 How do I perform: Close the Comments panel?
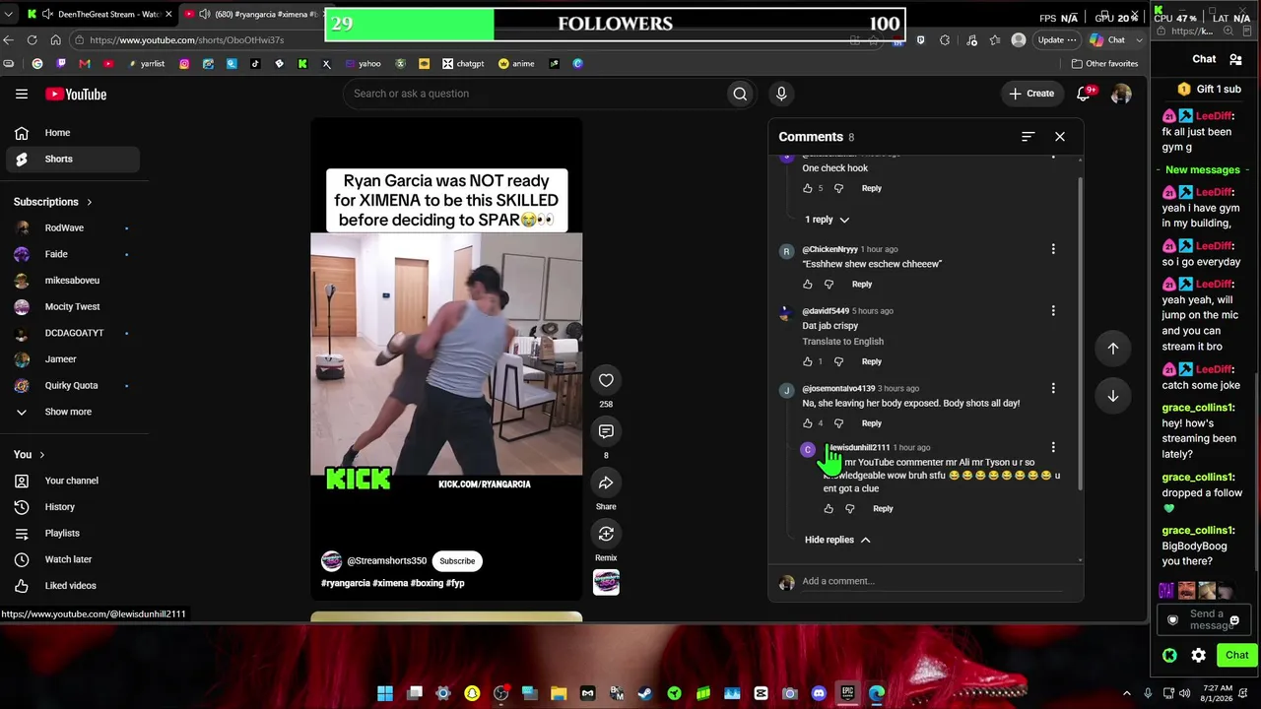tap(1060, 137)
